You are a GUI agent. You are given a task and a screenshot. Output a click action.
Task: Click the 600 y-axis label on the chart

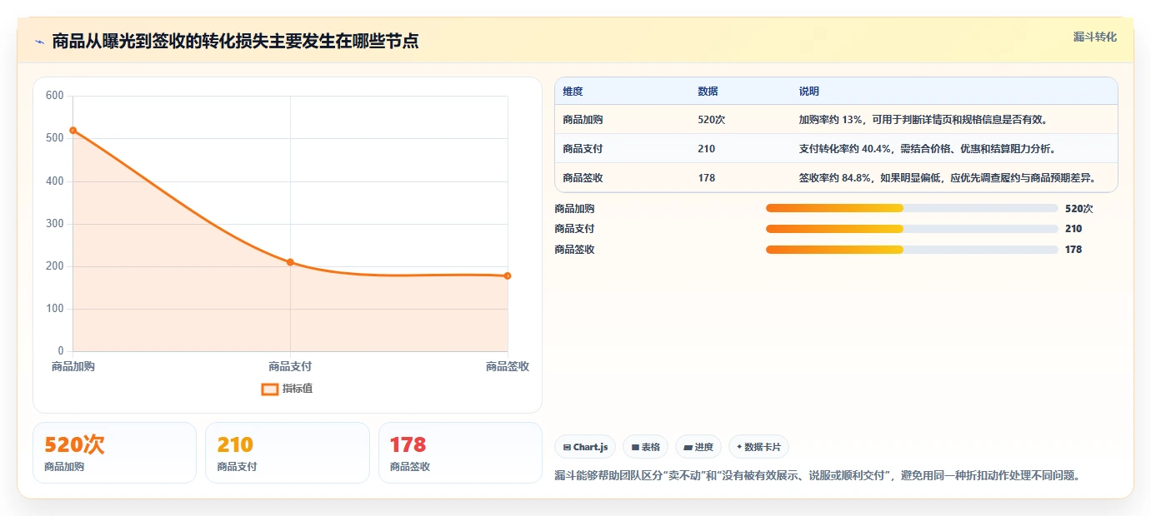click(55, 96)
